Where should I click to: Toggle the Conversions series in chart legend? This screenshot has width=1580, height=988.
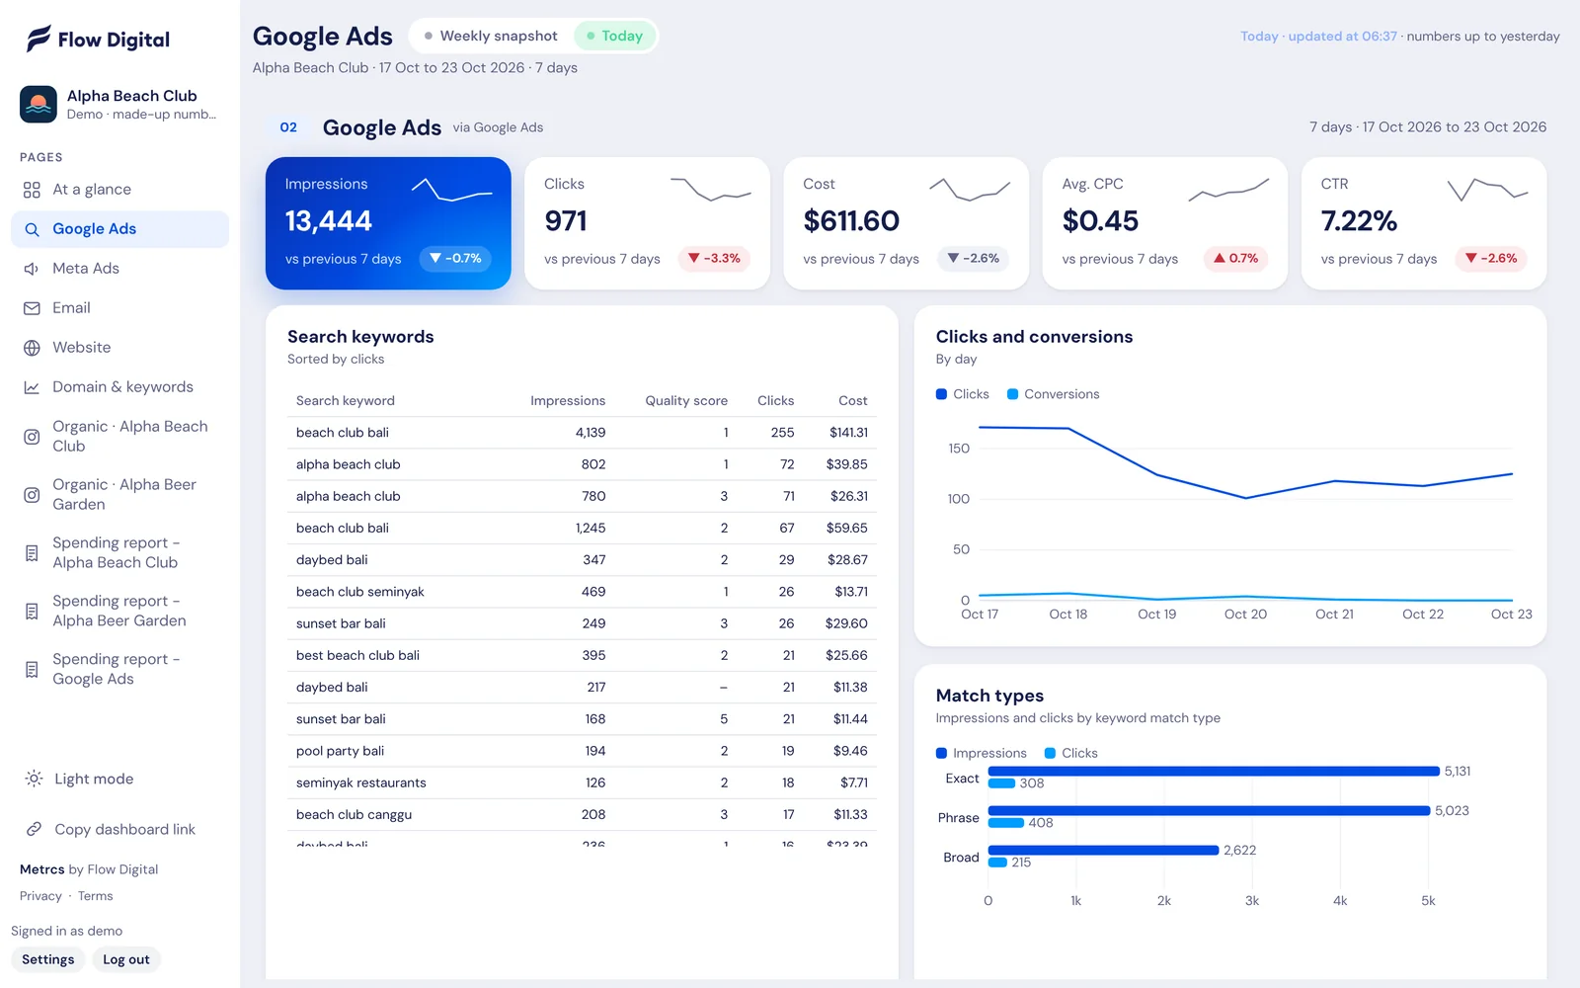(x=1053, y=394)
